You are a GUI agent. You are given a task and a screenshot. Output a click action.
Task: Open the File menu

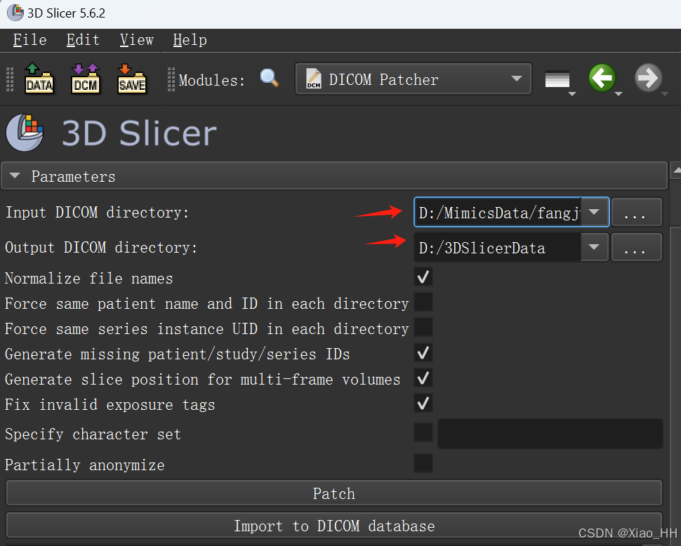(29, 40)
